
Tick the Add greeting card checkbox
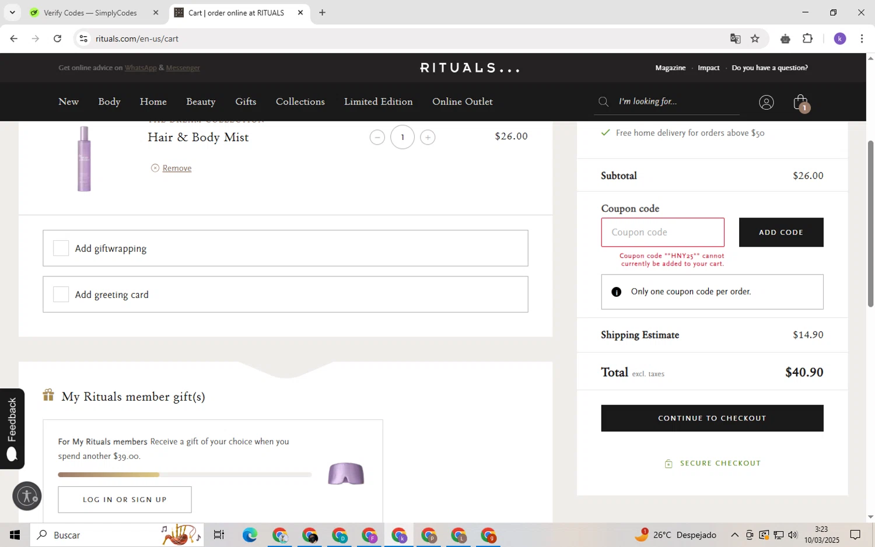pyautogui.click(x=61, y=294)
